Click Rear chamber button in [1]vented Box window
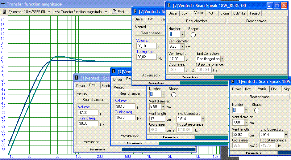 93,100
